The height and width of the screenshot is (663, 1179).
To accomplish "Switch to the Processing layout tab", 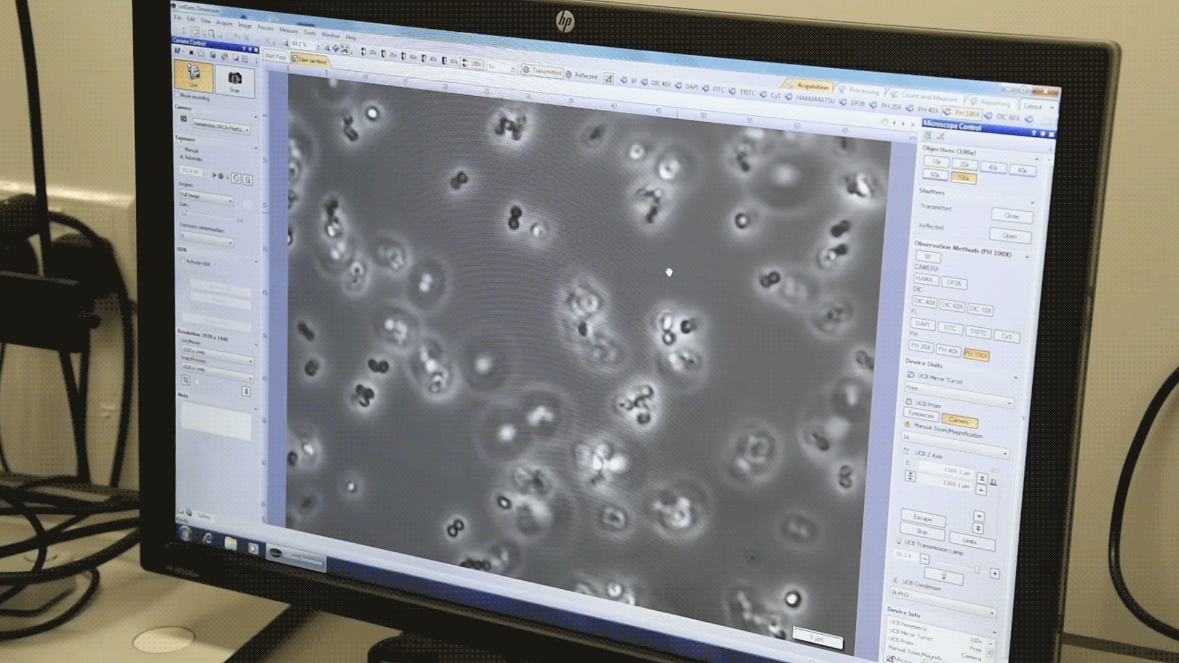I will coord(860,91).
